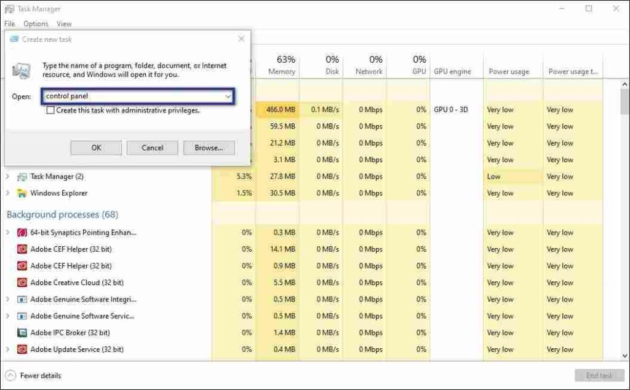
Task: Open the Options menu
Action: point(35,23)
